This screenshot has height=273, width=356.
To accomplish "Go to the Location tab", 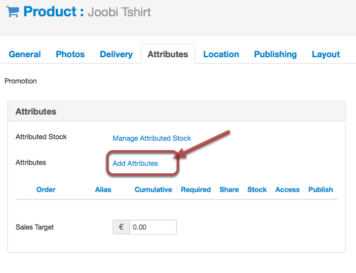I will coord(221,54).
